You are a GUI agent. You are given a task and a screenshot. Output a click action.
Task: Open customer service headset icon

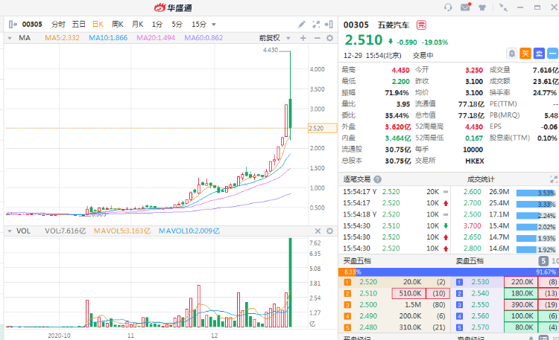pos(448,7)
